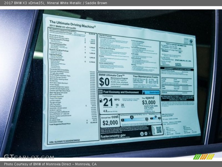222x167 pixels.
Task: Click the Smog Rating scale bar
Action: coord(155,118)
